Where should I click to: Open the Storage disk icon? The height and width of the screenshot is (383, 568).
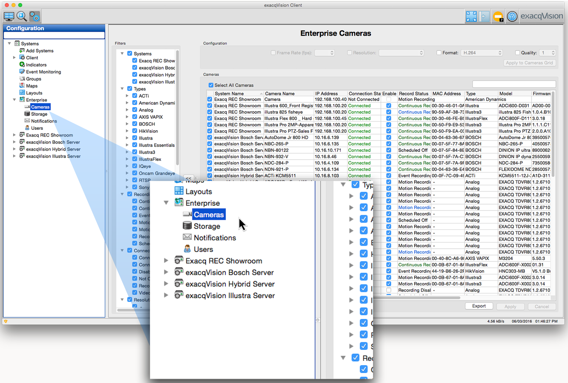click(x=27, y=114)
